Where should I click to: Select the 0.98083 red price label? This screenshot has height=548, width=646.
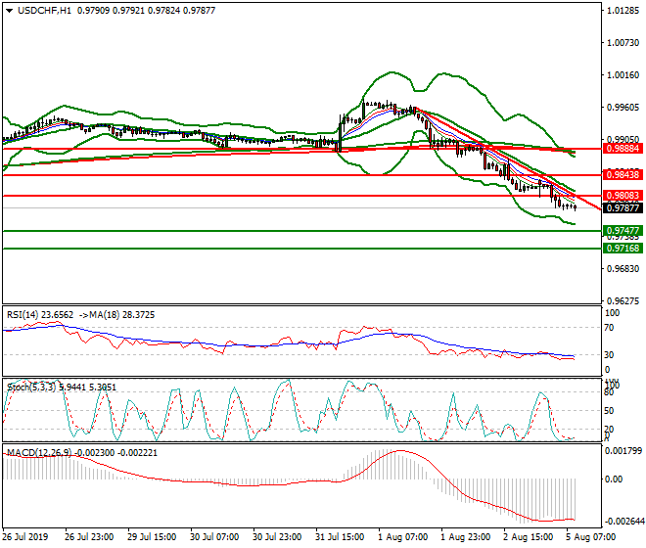(623, 196)
